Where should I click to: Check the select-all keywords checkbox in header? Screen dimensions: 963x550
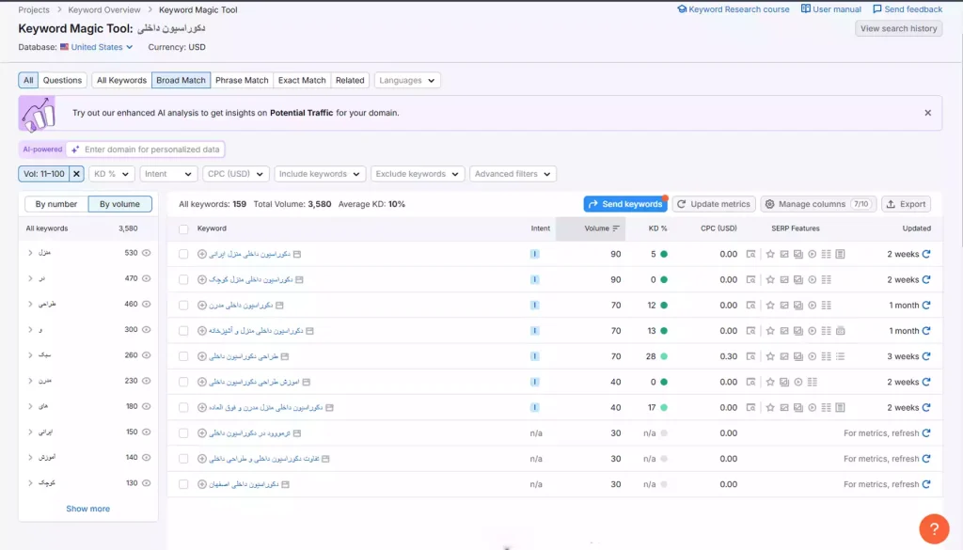183,228
